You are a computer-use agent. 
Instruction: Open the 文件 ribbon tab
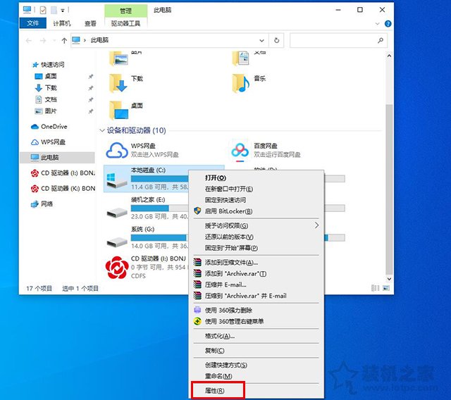33,23
